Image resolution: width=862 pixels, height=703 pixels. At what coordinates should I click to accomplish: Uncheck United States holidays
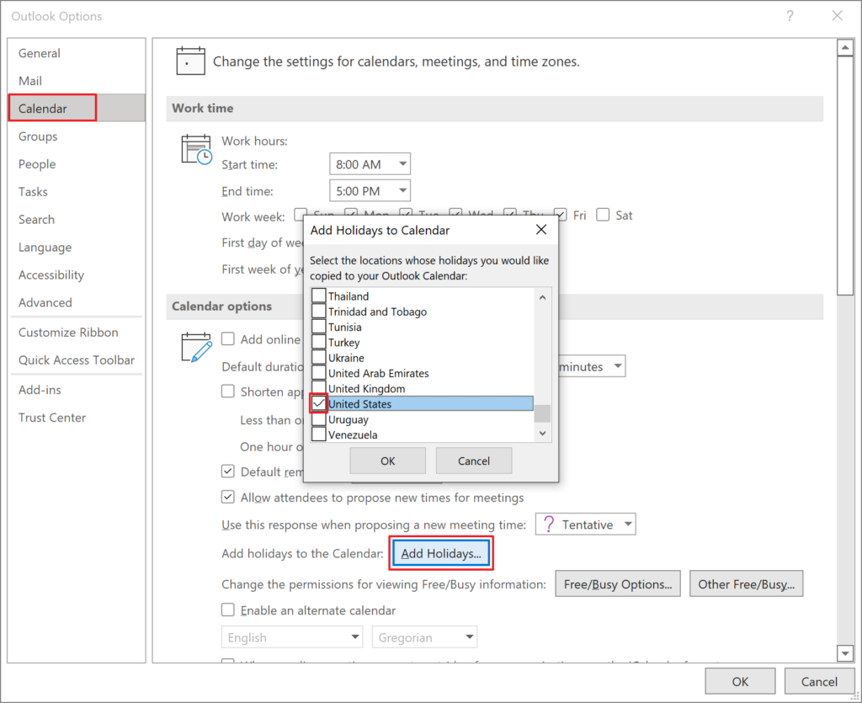(318, 404)
